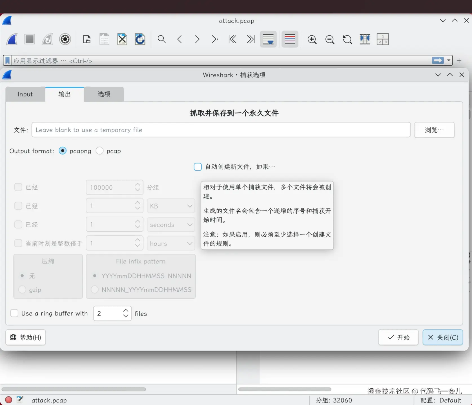This screenshot has height=405, width=472.
Task: Close this capture file icon
Action: (122, 39)
